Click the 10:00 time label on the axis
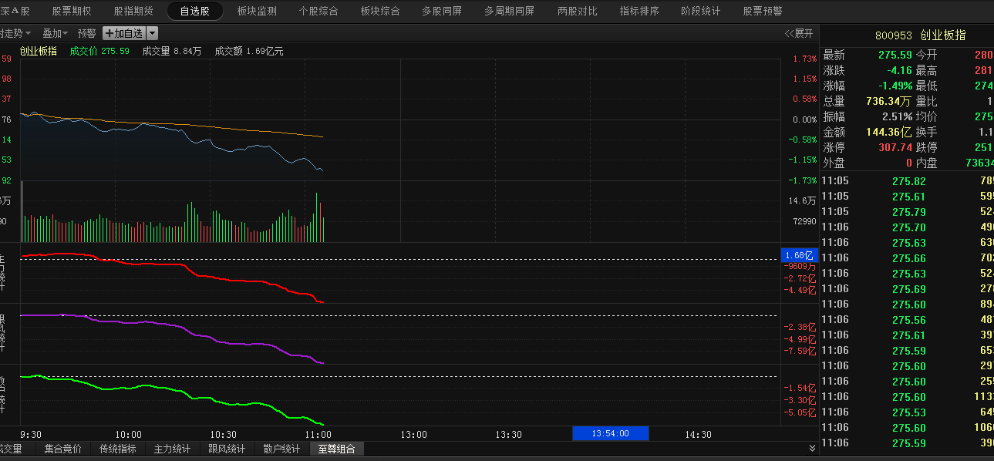The width and height of the screenshot is (994, 461). point(128,435)
